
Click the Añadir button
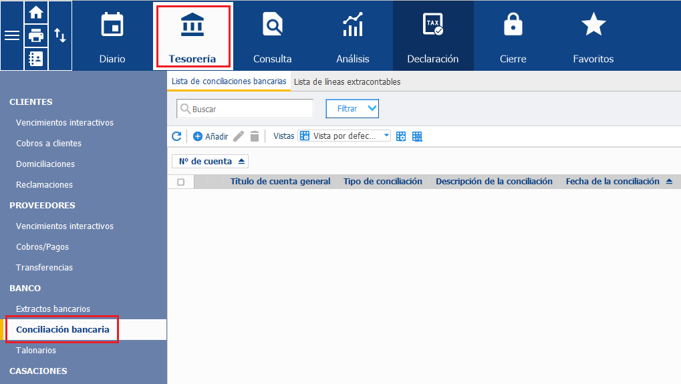click(211, 136)
